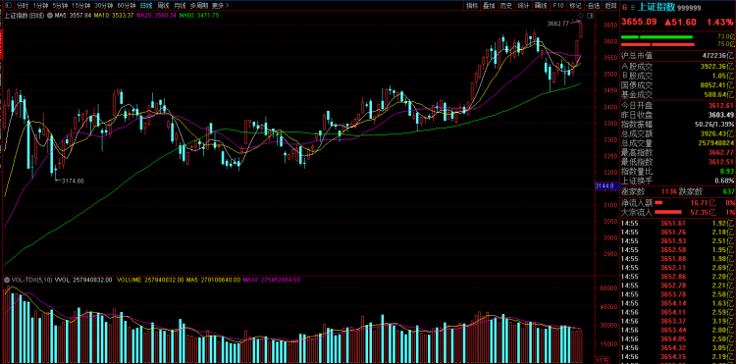Click the latest candlestick near 3662.77
Viewport: 736px width, 364px height.
tap(581, 30)
